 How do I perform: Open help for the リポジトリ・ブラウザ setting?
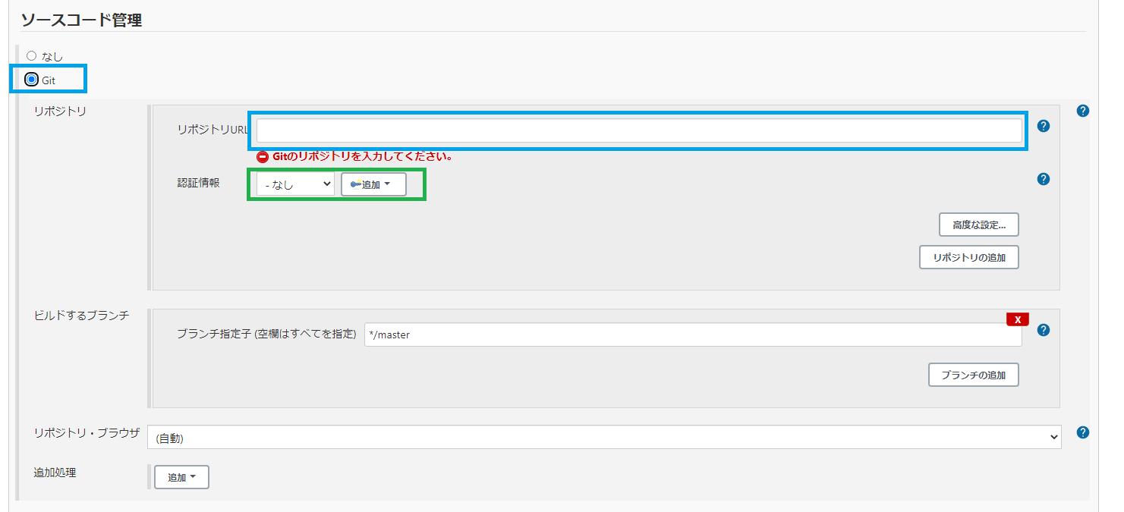pyautogui.click(x=1083, y=432)
